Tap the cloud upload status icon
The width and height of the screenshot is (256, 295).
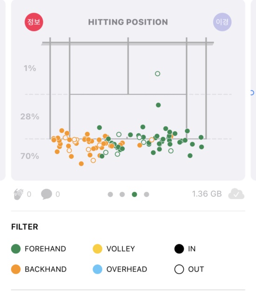pyautogui.click(x=236, y=194)
